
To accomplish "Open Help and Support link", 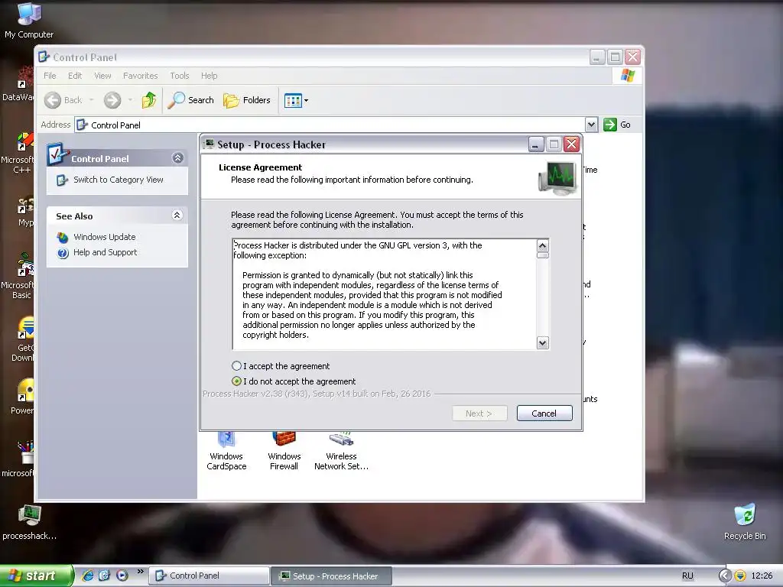I will pos(105,252).
